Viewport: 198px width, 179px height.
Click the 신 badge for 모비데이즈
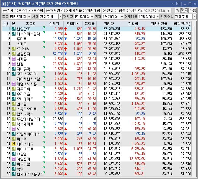(14, 99)
